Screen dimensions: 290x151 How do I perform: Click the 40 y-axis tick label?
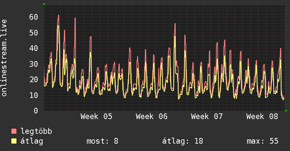34,48
